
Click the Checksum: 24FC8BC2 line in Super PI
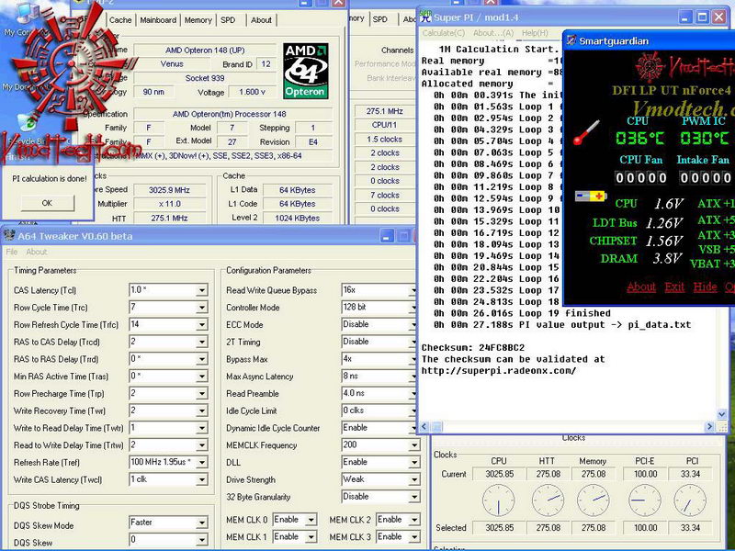point(473,348)
